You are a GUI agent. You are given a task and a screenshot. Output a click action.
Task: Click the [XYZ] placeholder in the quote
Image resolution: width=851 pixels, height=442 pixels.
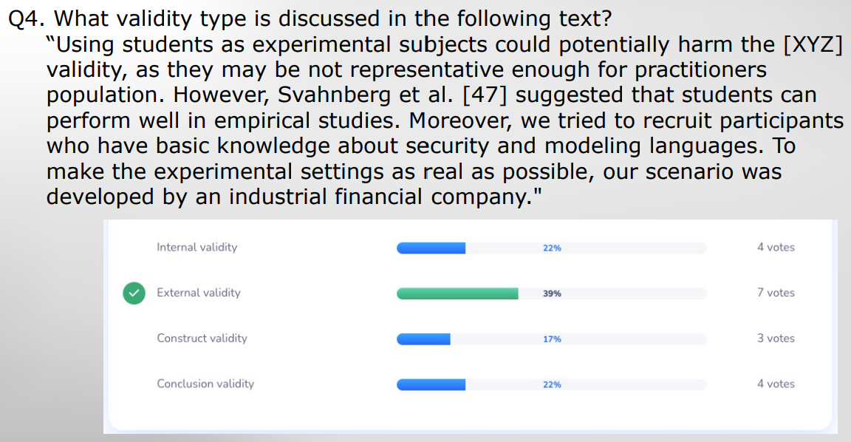point(812,44)
